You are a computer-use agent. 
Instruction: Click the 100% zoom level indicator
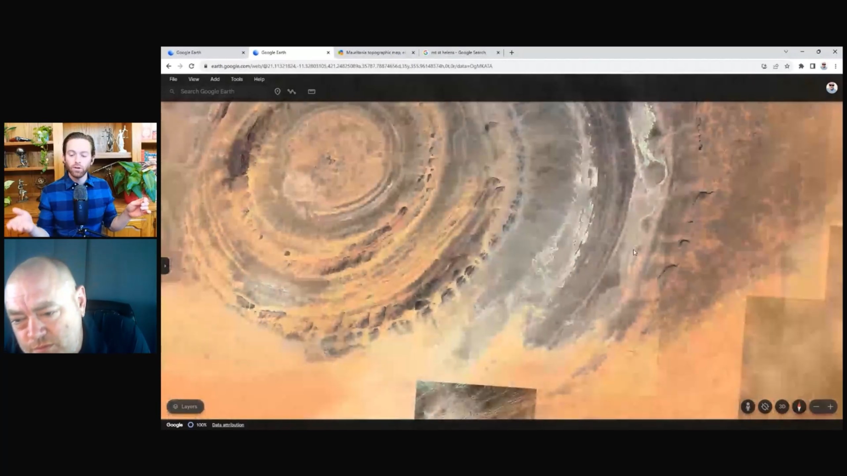[x=201, y=425]
